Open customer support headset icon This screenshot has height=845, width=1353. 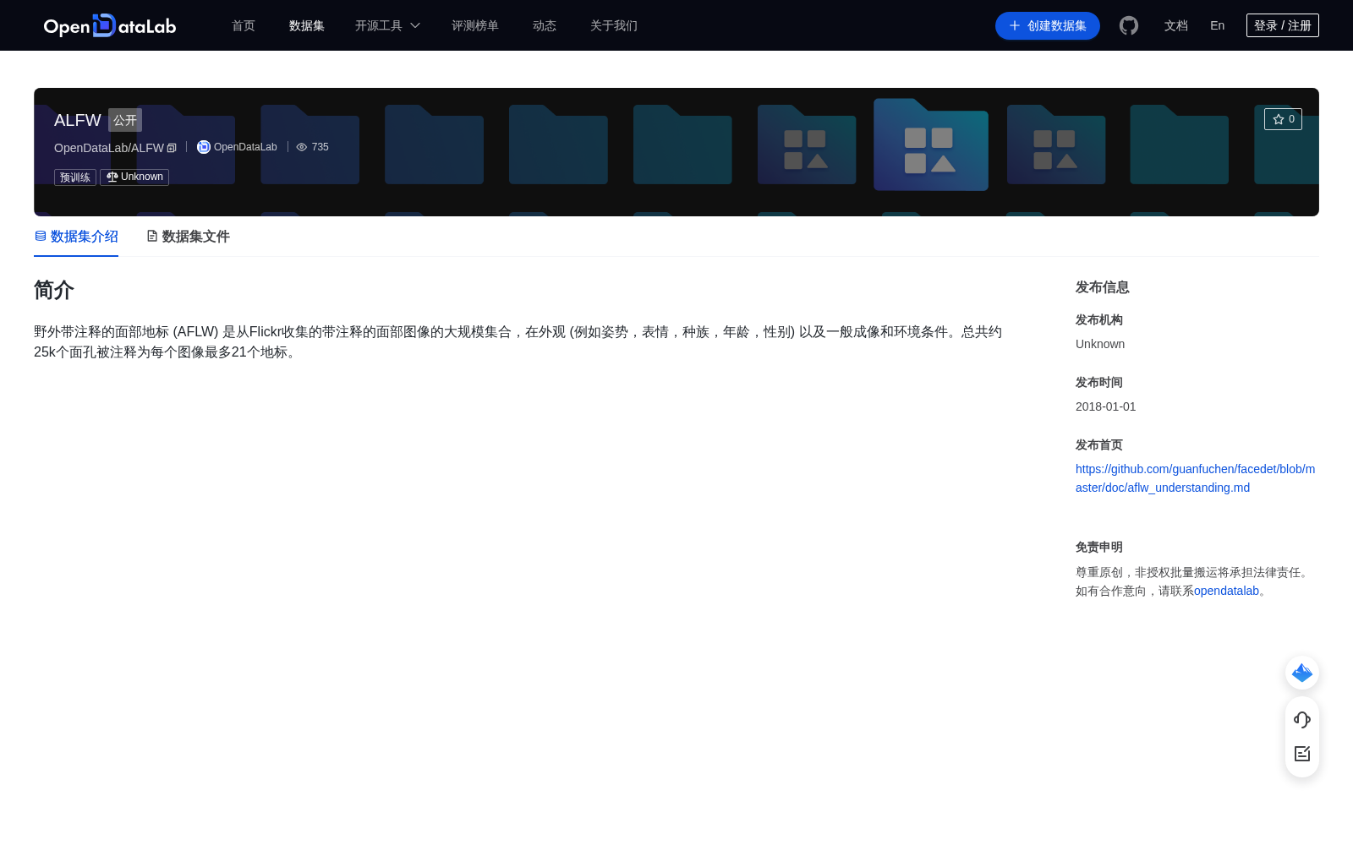tap(1302, 719)
